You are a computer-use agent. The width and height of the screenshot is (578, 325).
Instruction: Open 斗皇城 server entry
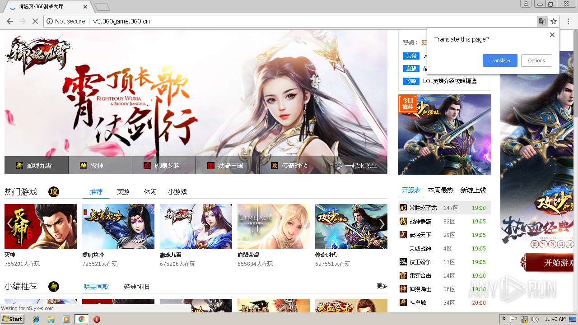(x=445, y=303)
